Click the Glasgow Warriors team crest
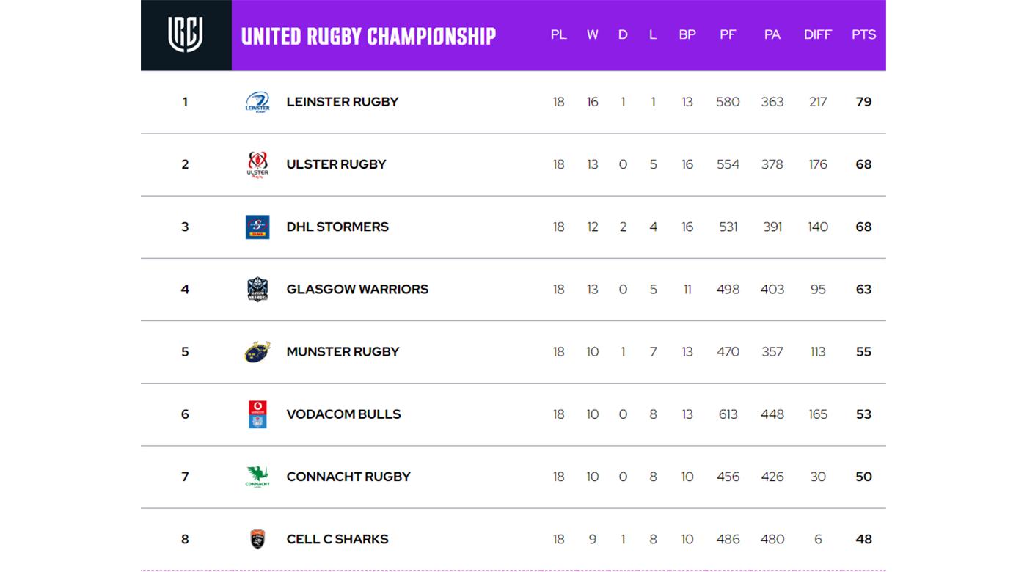The image size is (1027, 572). pyautogui.click(x=257, y=290)
